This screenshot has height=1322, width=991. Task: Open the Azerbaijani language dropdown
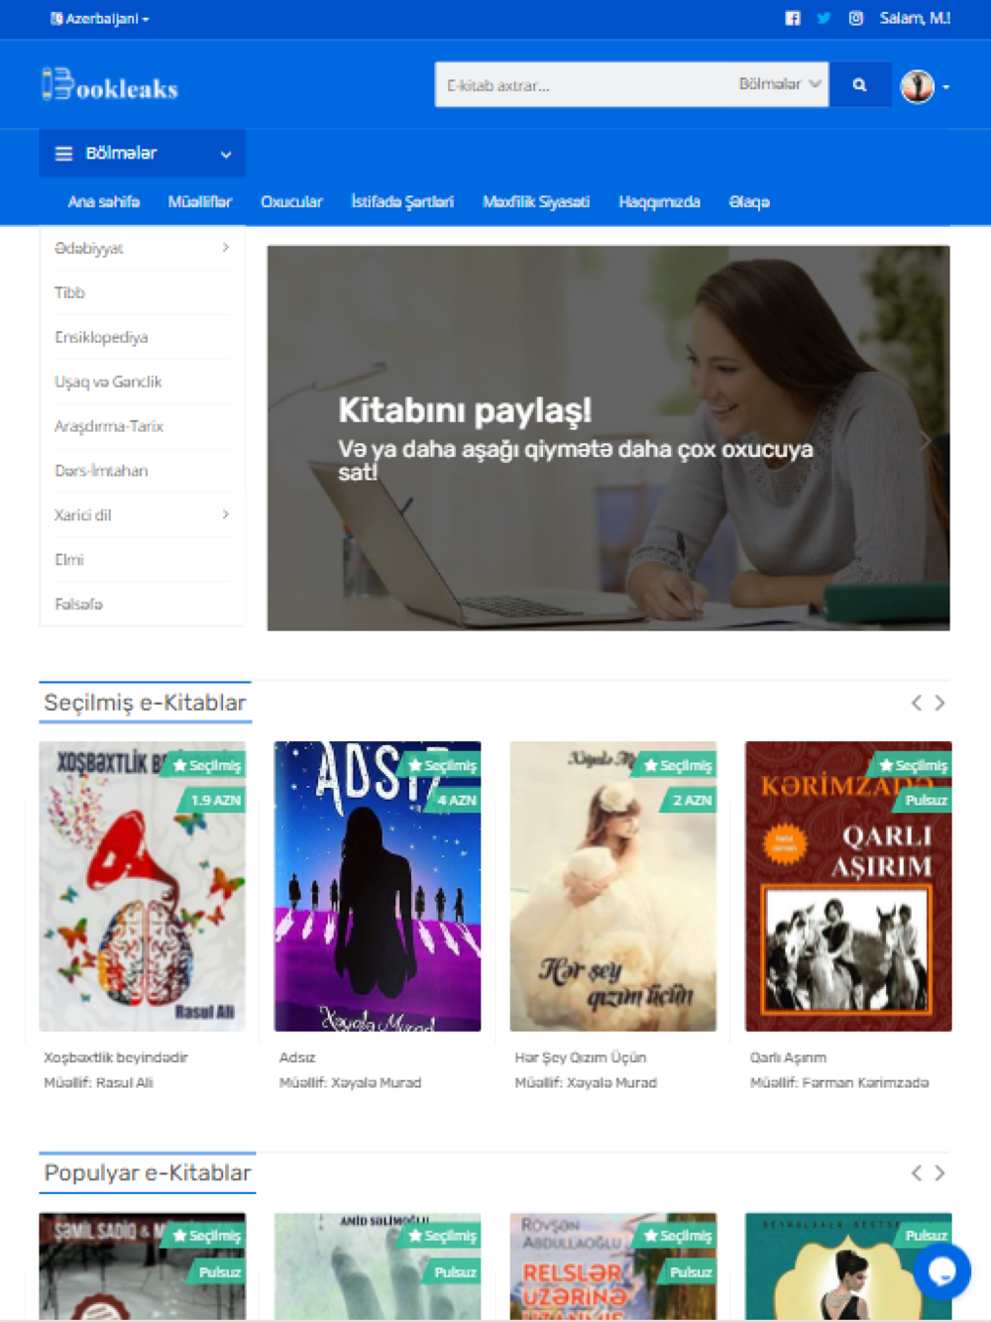99,18
